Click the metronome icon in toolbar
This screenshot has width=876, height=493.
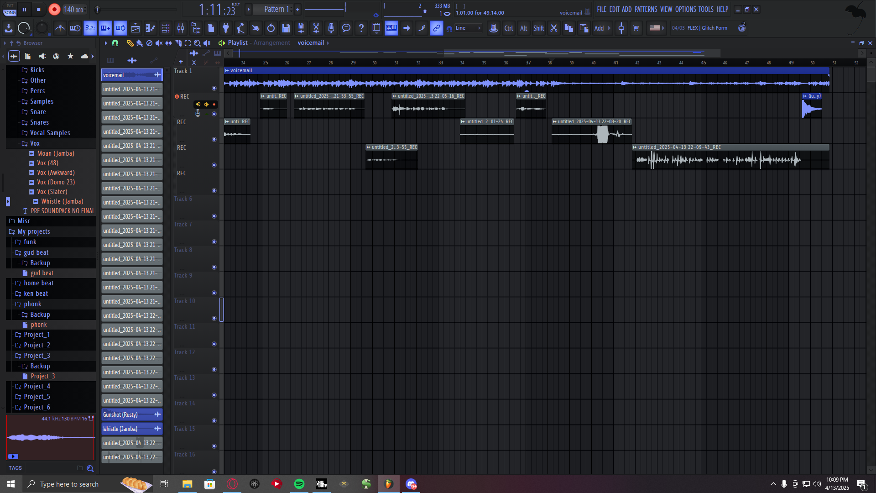coord(60,28)
